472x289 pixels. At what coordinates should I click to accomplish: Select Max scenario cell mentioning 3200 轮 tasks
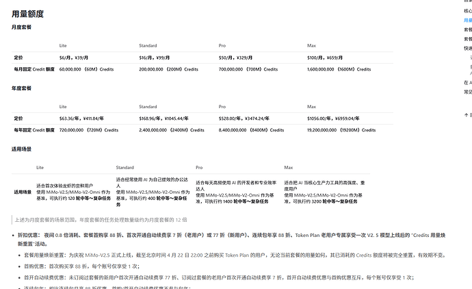click(x=324, y=192)
